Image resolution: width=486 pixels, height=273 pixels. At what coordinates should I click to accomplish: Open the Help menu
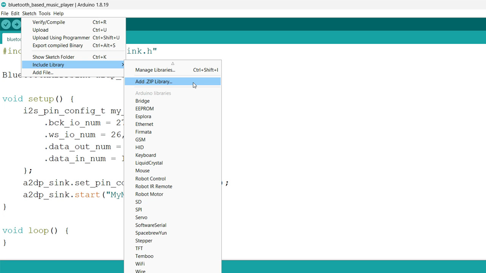(x=58, y=13)
